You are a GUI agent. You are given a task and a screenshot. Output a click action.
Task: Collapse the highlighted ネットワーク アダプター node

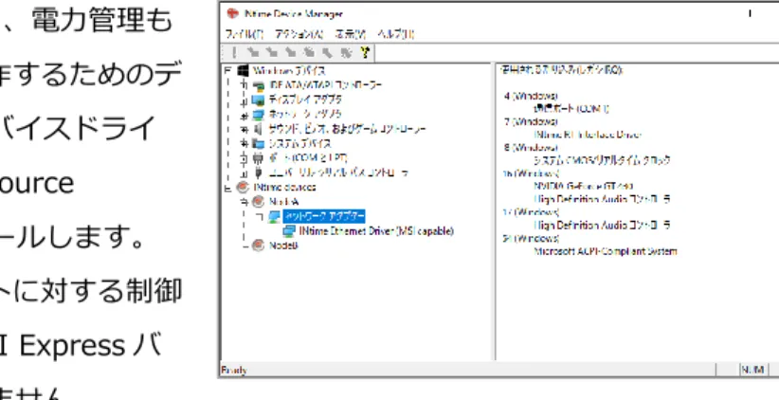[260, 216]
